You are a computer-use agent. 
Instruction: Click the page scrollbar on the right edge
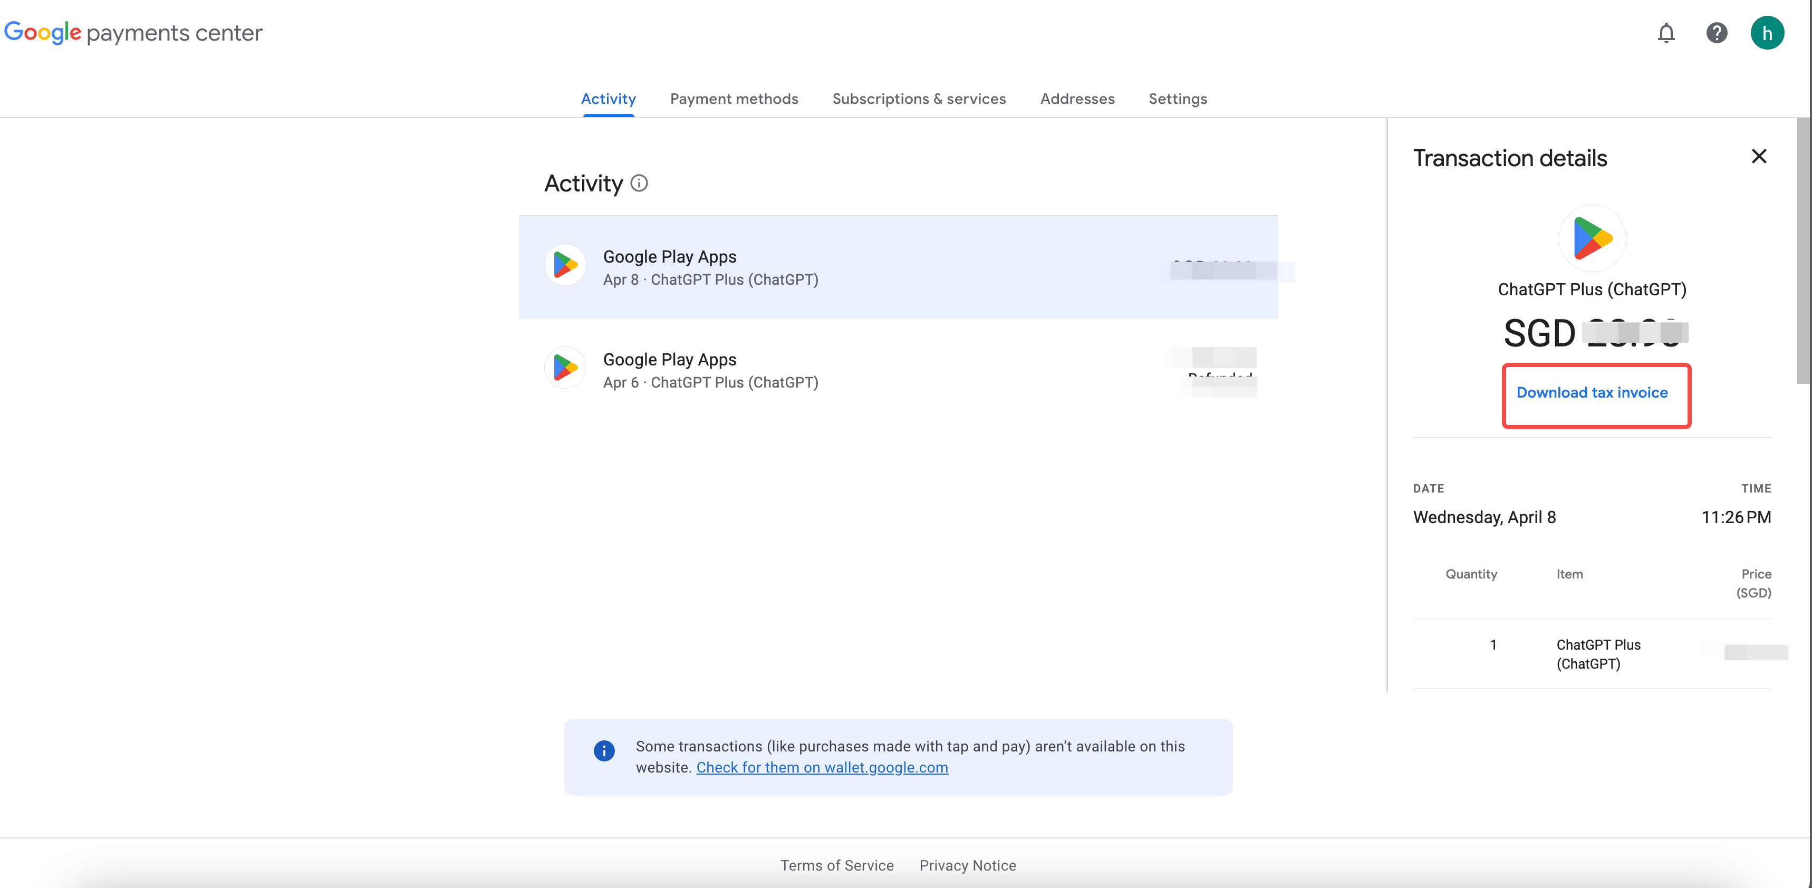pos(1803,252)
